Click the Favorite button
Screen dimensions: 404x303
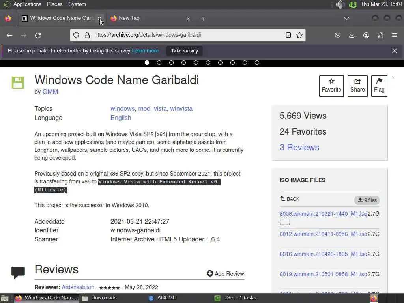(331, 86)
